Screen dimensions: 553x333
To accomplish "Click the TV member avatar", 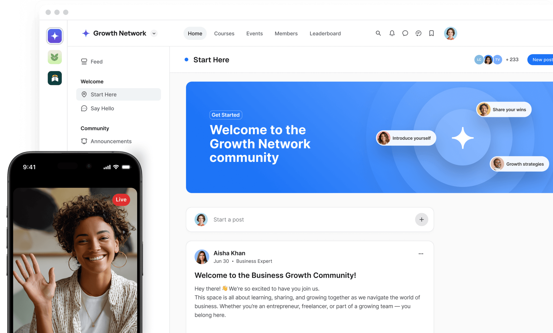I will click(498, 60).
